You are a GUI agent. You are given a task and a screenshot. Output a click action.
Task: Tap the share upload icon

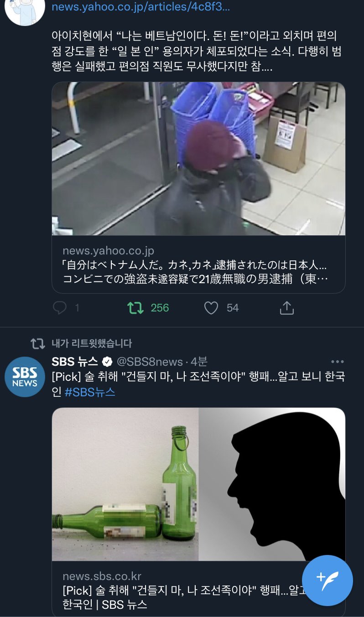[x=286, y=308]
